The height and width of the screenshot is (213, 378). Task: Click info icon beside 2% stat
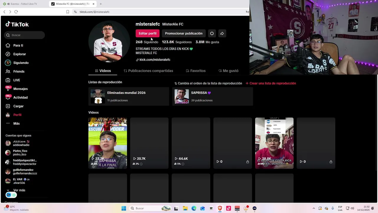(141, 164)
